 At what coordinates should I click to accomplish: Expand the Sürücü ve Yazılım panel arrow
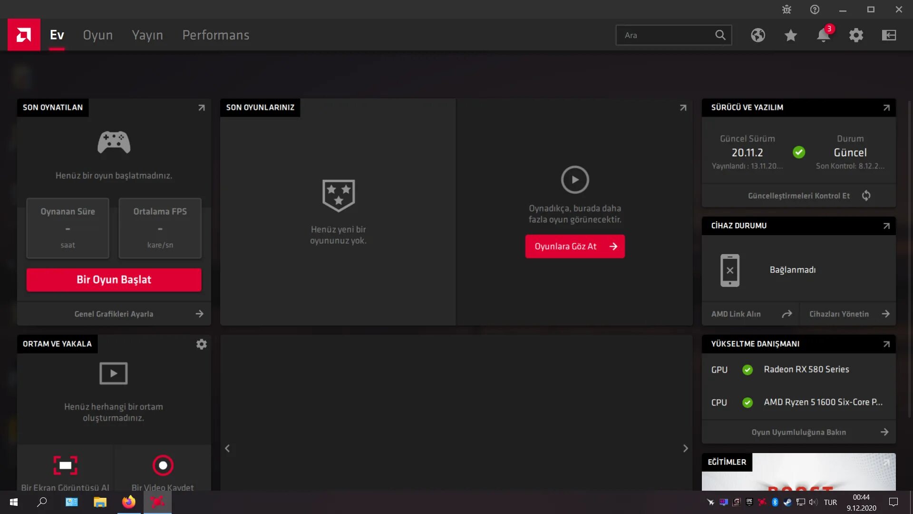[886, 108]
